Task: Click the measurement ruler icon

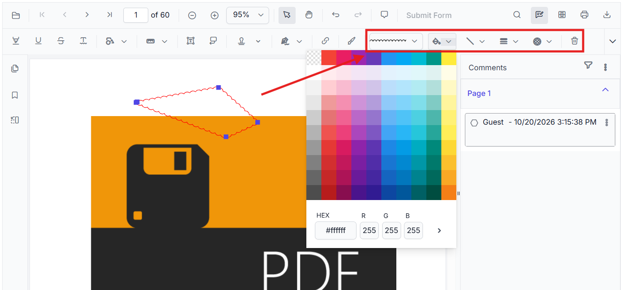Action: (150, 41)
